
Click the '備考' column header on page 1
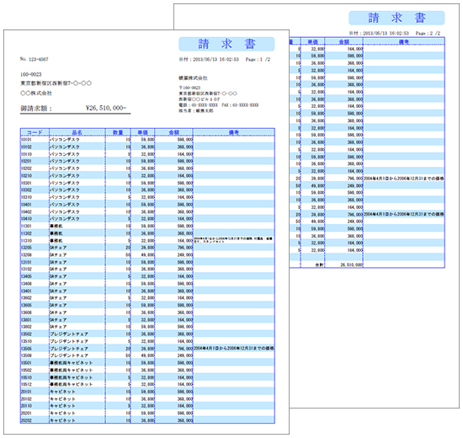click(x=234, y=132)
